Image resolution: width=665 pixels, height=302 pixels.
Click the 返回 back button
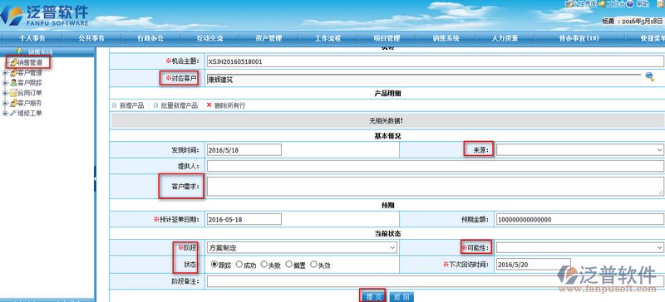pyautogui.click(x=401, y=297)
